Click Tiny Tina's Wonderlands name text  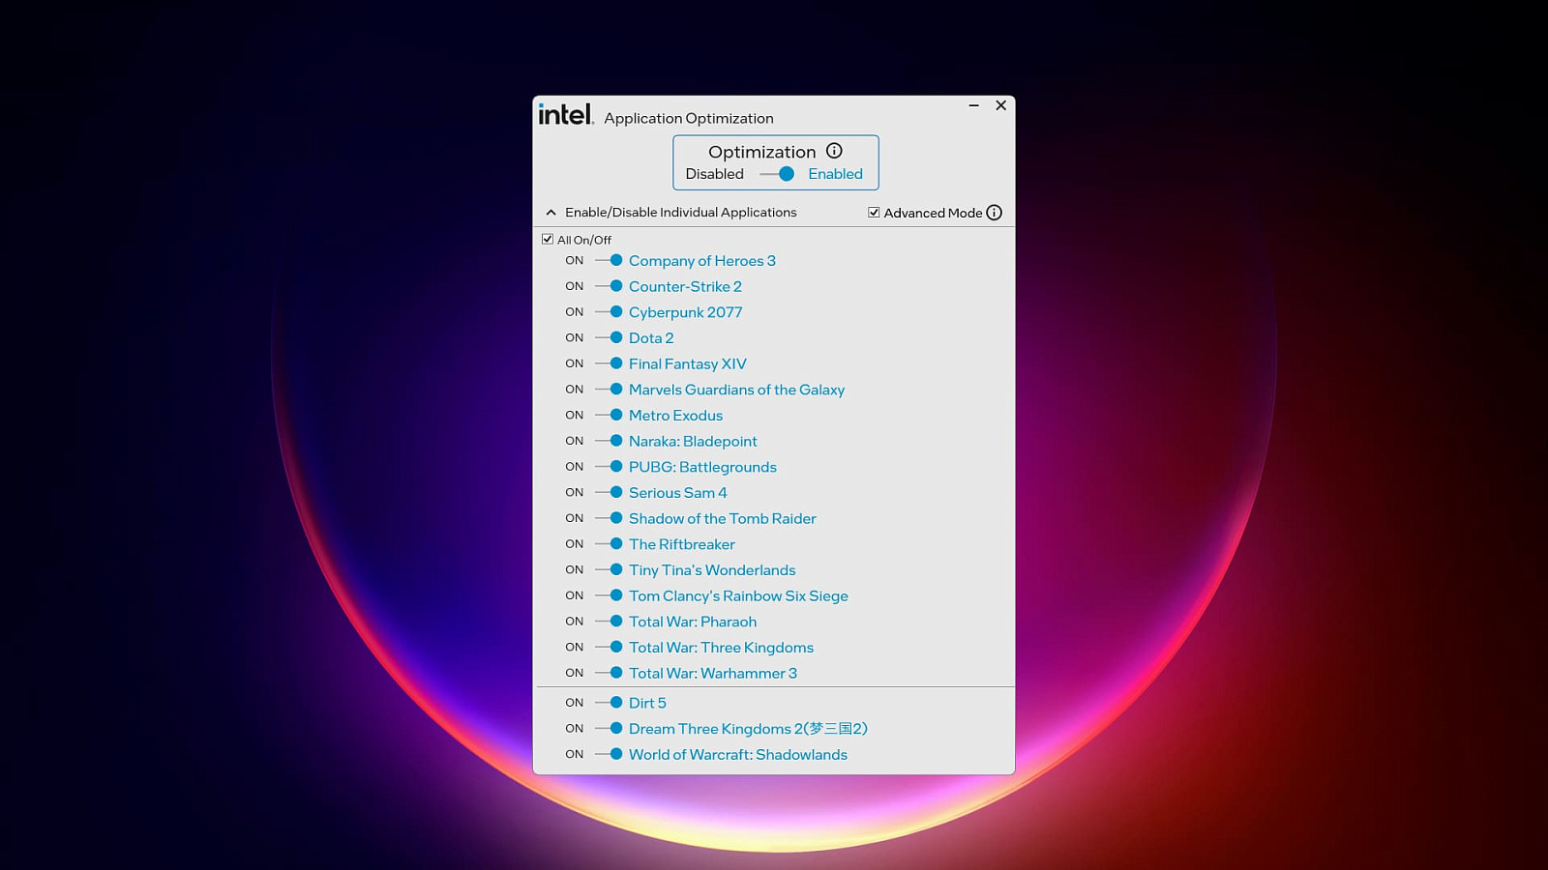coord(712,570)
